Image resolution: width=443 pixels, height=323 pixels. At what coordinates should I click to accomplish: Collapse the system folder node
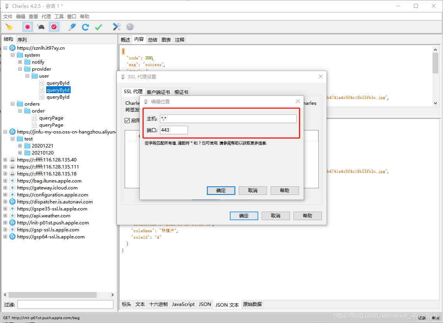(12, 55)
